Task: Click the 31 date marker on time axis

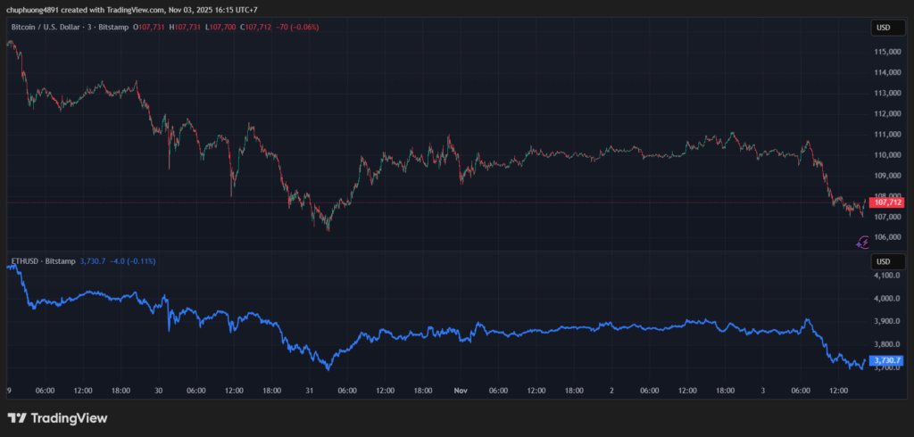Action: [x=309, y=390]
